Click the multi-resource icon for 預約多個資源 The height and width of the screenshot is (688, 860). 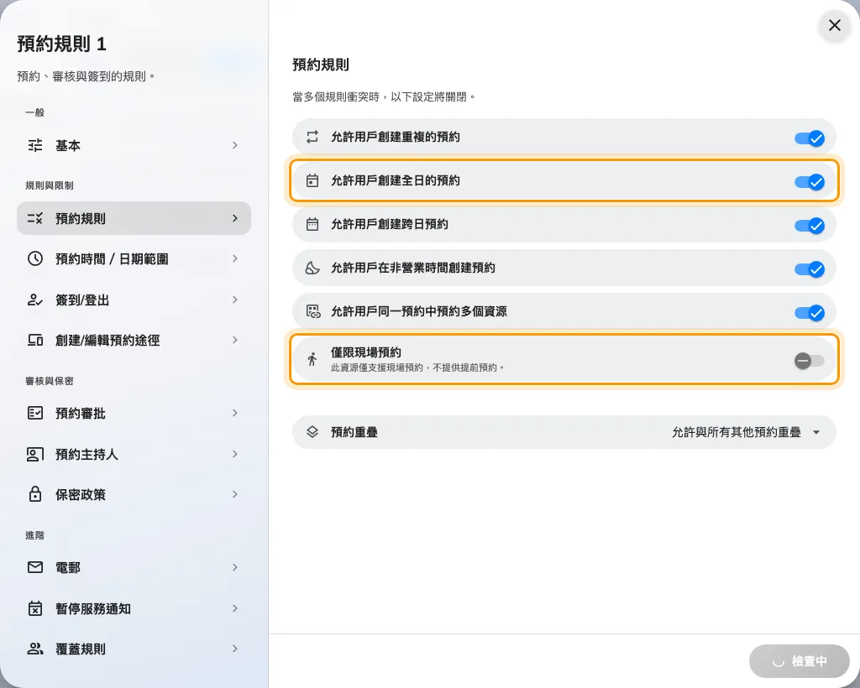pyautogui.click(x=313, y=311)
